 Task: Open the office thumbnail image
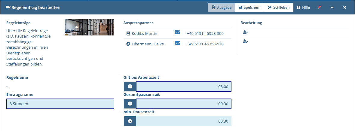click(90, 27)
